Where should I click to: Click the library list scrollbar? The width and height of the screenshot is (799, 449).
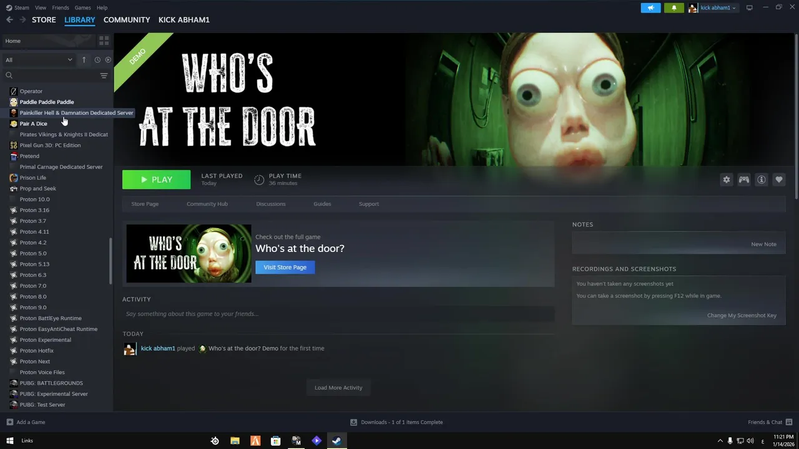point(111,261)
